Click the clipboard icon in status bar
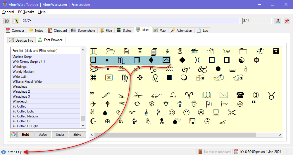 (x=200, y=152)
